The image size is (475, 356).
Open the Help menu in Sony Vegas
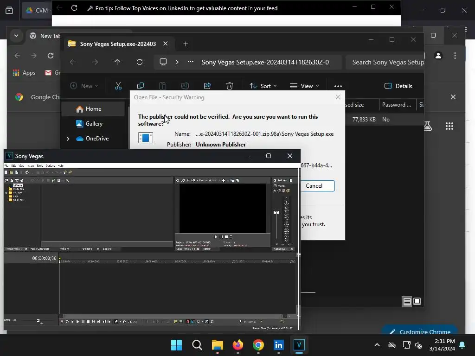coord(61,166)
